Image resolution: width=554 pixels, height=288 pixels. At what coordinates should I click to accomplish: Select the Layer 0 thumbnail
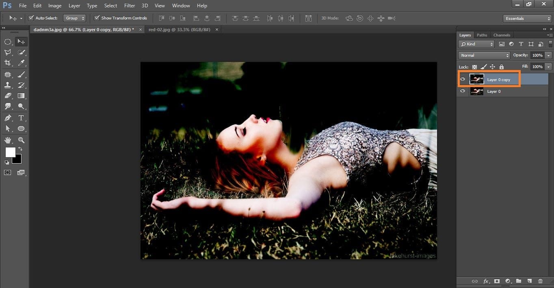tap(476, 92)
